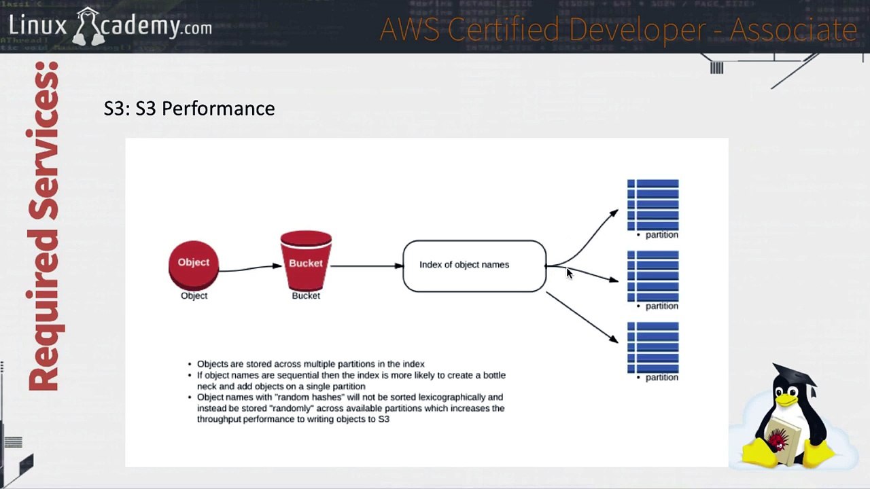Click the bottom 'partition' label
The height and width of the screenshot is (489, 870).
click(661, 378)
